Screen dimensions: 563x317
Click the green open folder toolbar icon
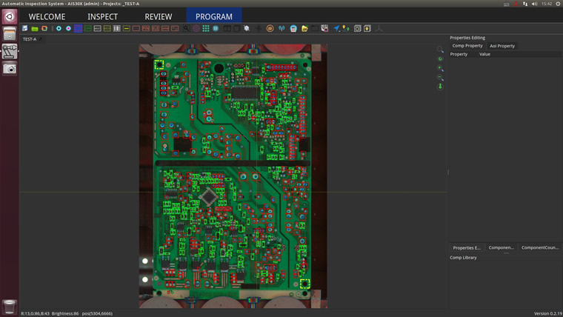point(35,28)
